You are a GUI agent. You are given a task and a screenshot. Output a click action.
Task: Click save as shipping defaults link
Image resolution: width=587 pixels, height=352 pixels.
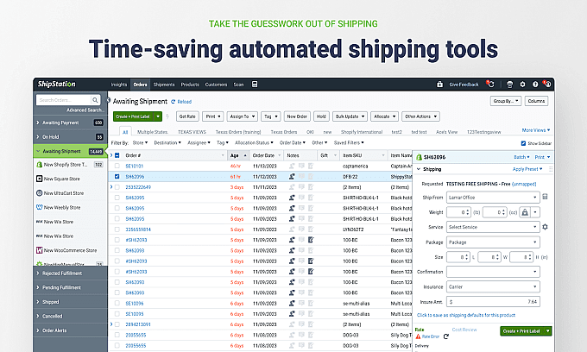pos(466,315)
